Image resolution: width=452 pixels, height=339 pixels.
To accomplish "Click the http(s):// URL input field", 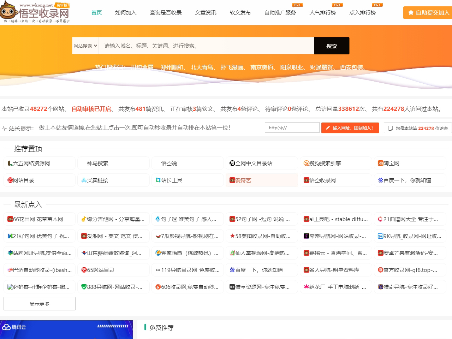I will [x=292, y=127].
